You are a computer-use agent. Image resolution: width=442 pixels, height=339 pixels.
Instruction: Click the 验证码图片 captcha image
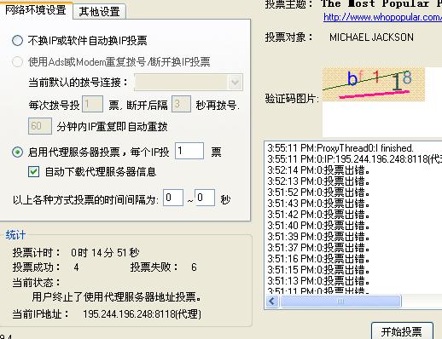pos(374,84)
